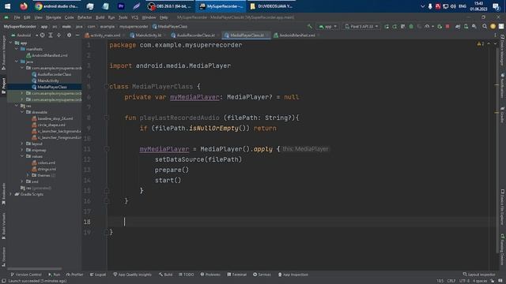
Task: Open the Version Control tool window
Action: pos(26,275)
